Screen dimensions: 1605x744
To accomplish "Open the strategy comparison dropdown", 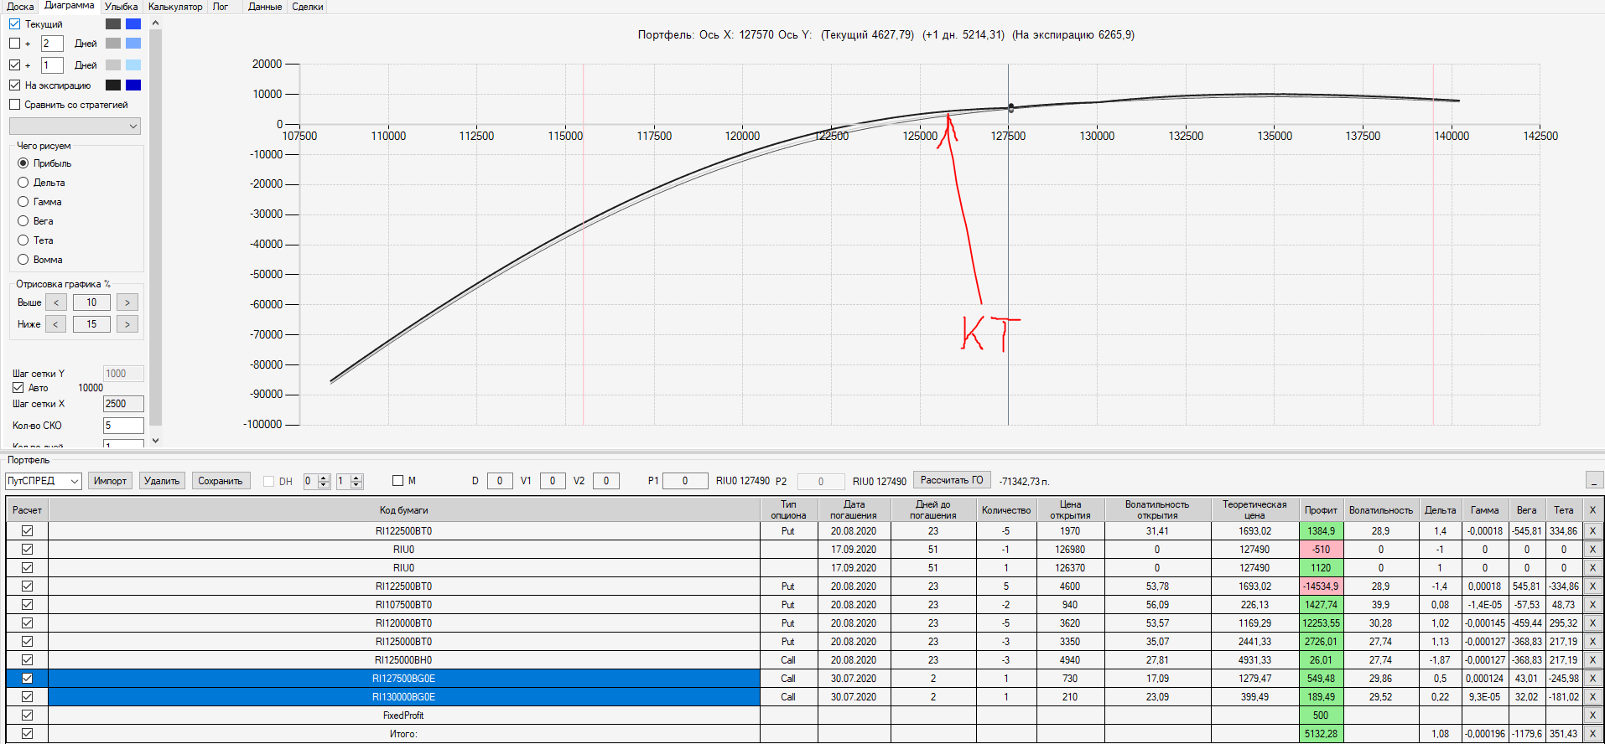I will click(x=75, y=126).
